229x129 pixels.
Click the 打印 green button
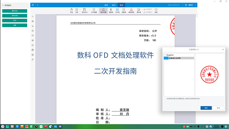click(x=15, y=20)
